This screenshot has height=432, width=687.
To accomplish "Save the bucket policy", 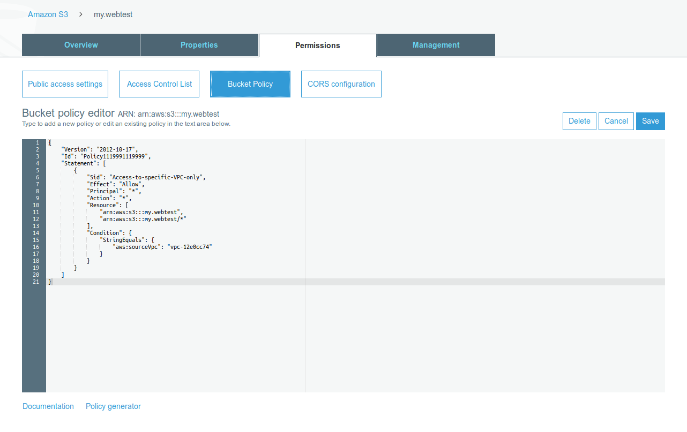I will coord(650,121).
